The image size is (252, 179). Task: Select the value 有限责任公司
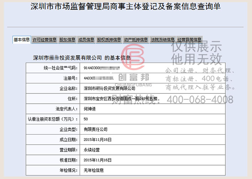coord(96,129)
